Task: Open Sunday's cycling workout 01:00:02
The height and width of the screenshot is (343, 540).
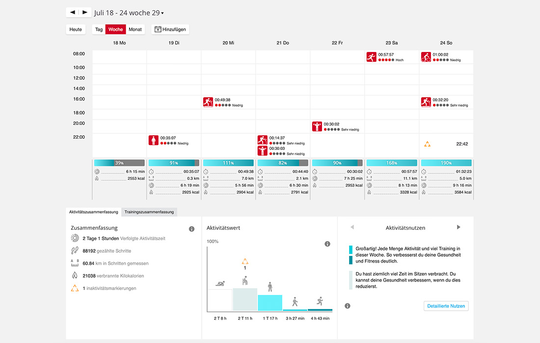Action: click(426, 57)
